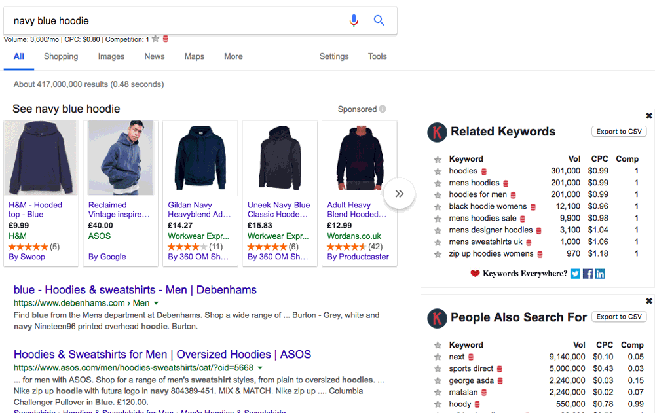Click the Facebook share icon under keyword list

click(588, 274)
